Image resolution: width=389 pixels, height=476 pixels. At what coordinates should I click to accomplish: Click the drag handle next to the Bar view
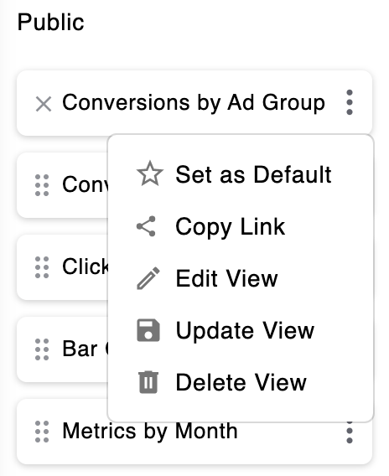click(x=42, y=349)
